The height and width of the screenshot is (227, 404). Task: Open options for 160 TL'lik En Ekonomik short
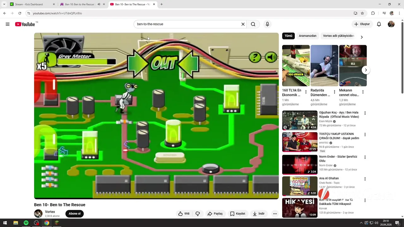(x=306, y=92)
